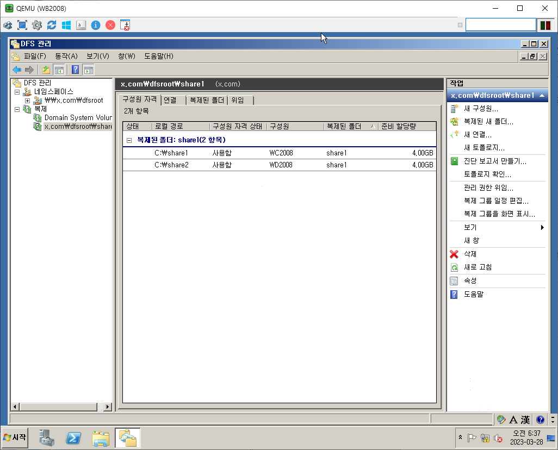Open the 보기(V) menu

[98, 56]
